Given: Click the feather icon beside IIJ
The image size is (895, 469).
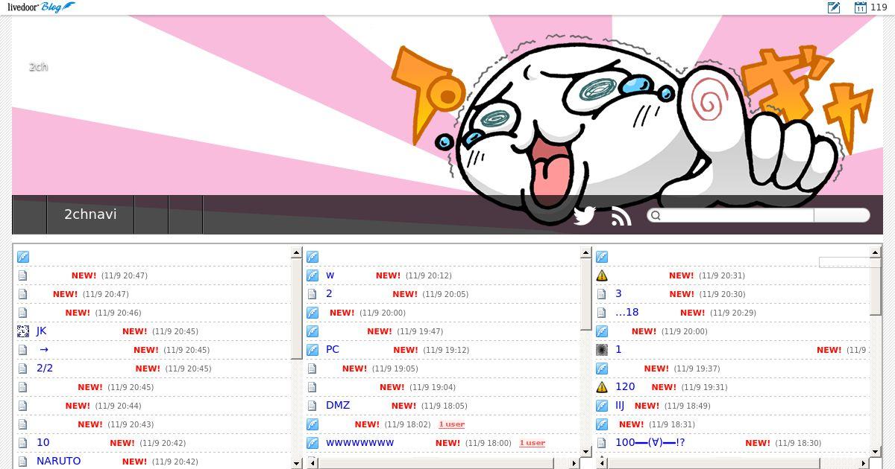Looking at the screenshot, I should [x=602, y=406].
